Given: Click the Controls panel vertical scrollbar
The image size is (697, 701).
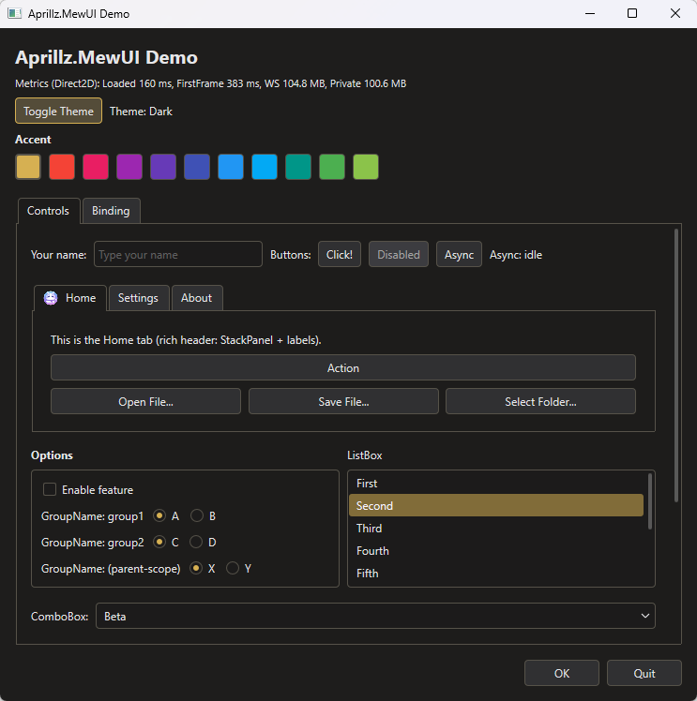Looking at the screenshot, I should pos(676,365).
